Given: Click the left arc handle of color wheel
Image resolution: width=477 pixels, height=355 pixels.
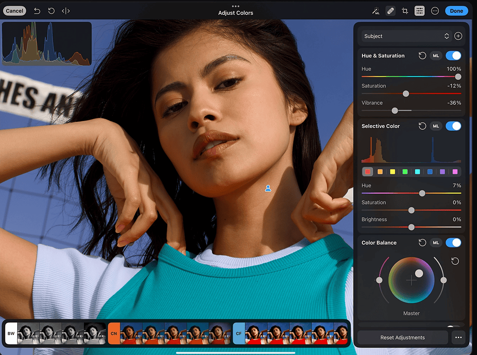Looking at the screenshot, I should 379,280.
